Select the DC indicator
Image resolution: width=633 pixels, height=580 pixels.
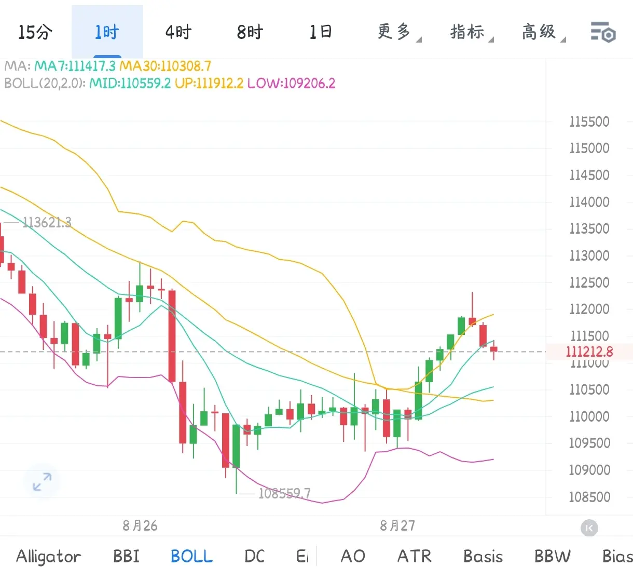[254, 557]
